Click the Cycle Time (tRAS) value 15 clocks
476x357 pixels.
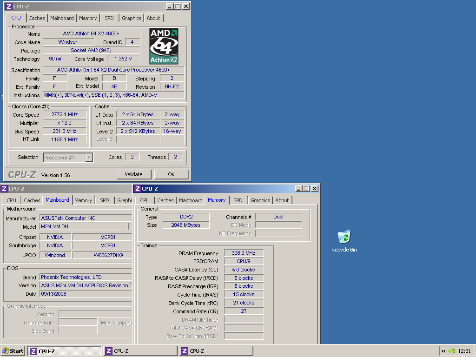click(x=244, y=294)
